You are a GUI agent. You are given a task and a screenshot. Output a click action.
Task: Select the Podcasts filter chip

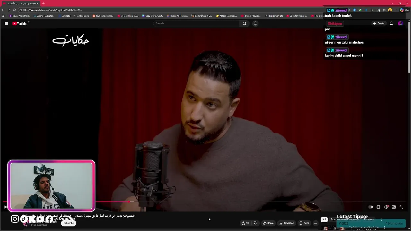(369, 219)
